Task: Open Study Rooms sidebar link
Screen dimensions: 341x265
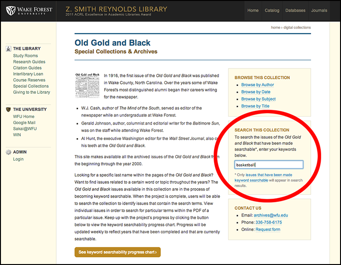Action: tap(26, 56)
